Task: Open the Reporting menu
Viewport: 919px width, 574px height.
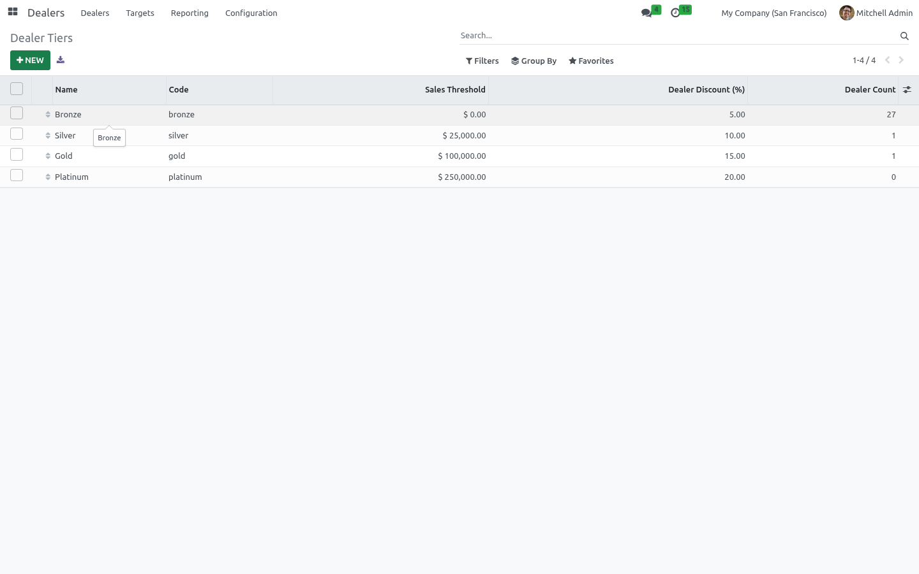Action: 190,13
